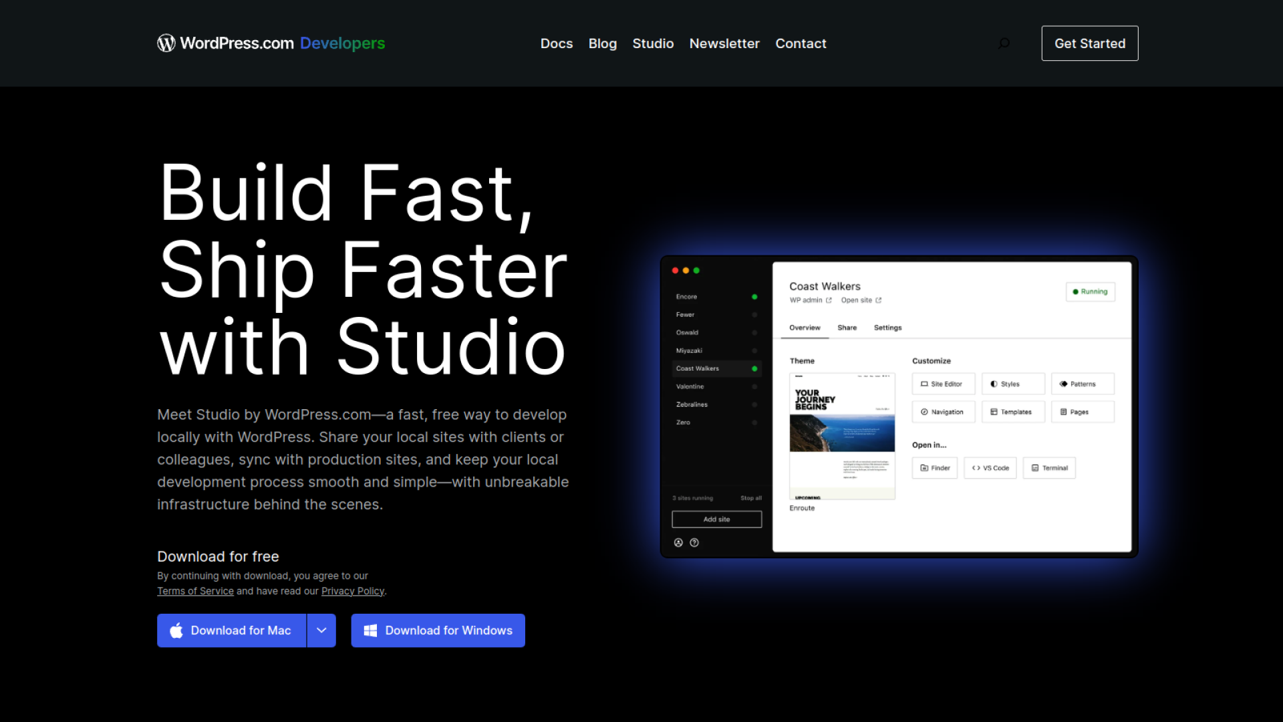1283x722 pixels.
Task: Open the site folder in Finder
Action: [934, 467]
